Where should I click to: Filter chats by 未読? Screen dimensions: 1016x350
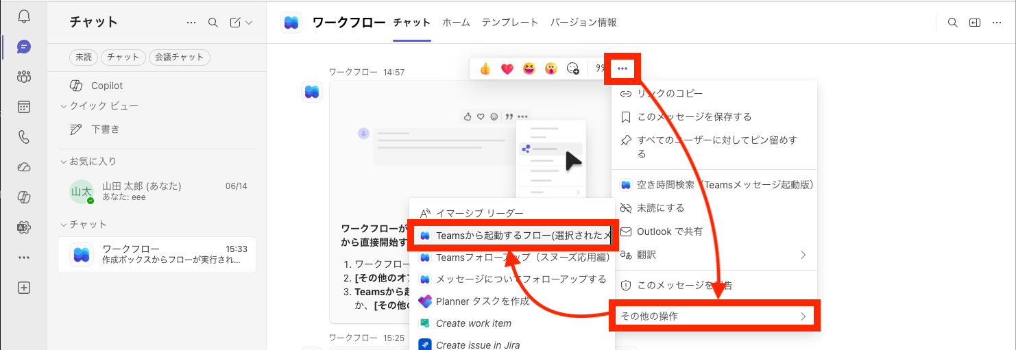[84, 58]
